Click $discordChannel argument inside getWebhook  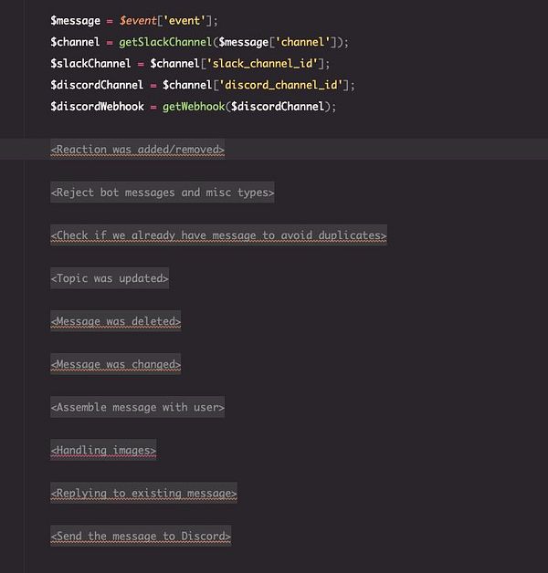(x=278, y=107)
